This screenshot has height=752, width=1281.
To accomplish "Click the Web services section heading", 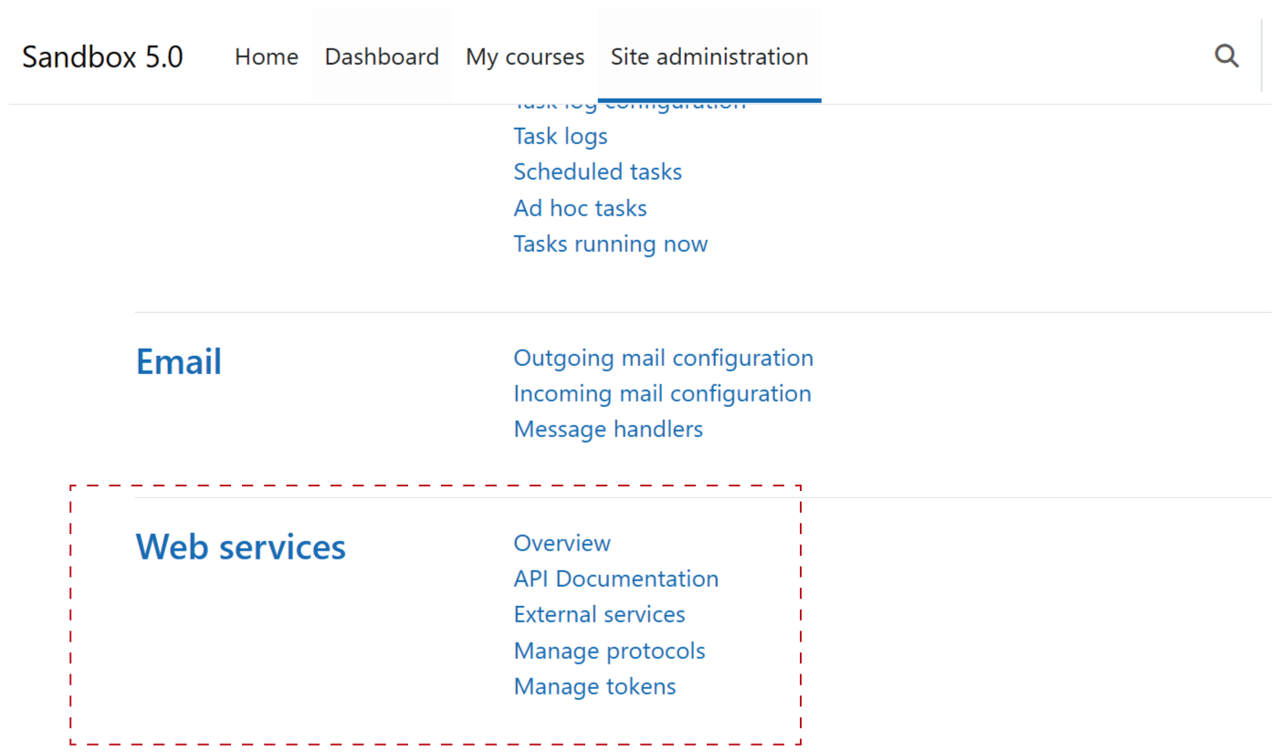I will [x=241, y=547].
